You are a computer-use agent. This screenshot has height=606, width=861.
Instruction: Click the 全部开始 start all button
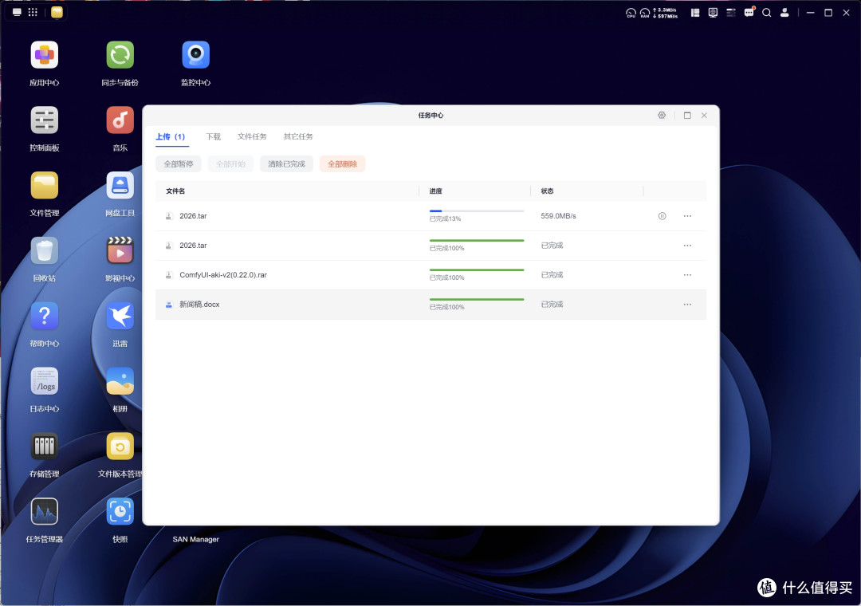pyautogui.click(x=230, y=163)
